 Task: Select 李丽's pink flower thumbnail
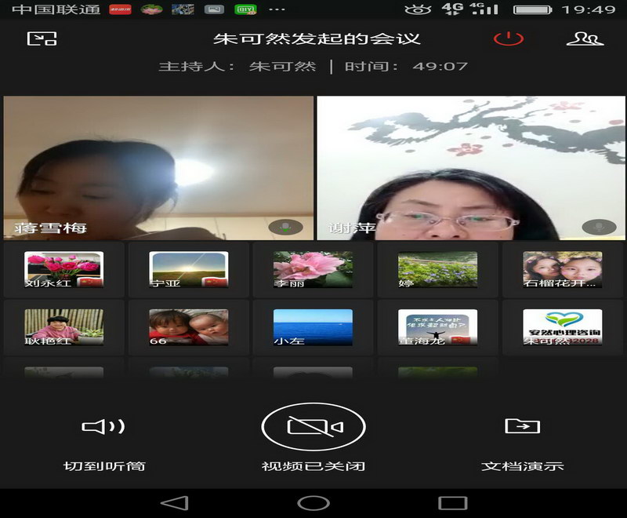[x=313, y=270]
